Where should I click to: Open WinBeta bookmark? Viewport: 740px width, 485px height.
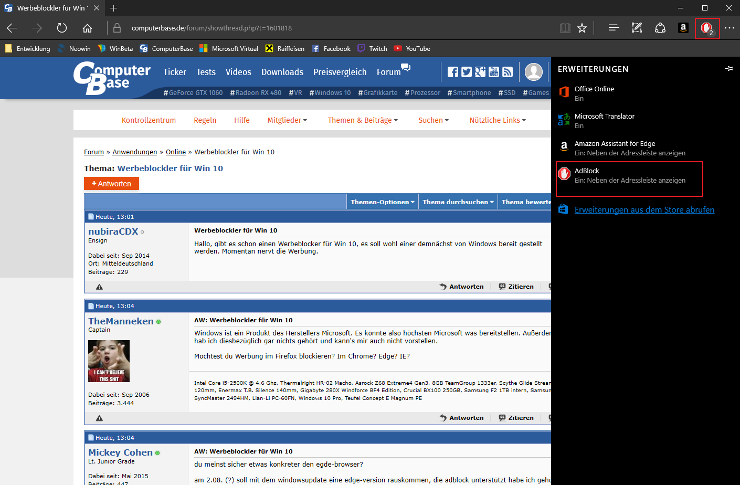115,48
